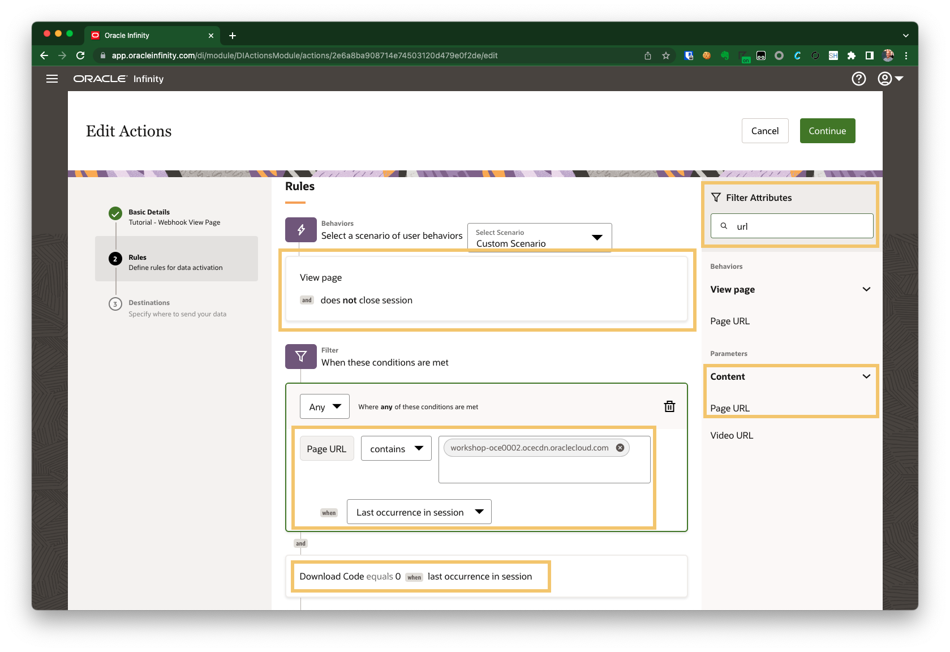This screenshot has width=950, height=652.
Task: Open the Chrome three-dot menu
Action: tap(906, 55)
